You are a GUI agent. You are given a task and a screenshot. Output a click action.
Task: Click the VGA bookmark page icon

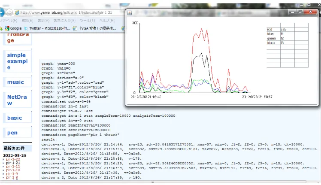pyautogui.click(x=75, y=28)
